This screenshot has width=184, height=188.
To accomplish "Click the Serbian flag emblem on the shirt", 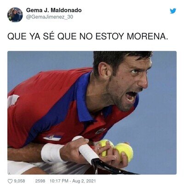I will point(52,137).
